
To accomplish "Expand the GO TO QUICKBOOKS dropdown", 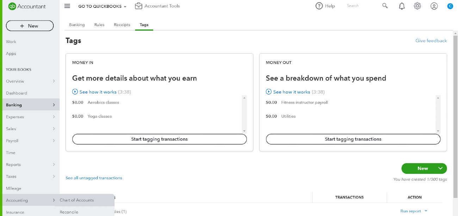I will pyautogui.click(x=102, y=6).
